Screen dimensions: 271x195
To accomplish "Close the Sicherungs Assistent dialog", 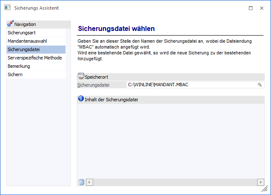I will pyautogui.click(x=261, y=8).
